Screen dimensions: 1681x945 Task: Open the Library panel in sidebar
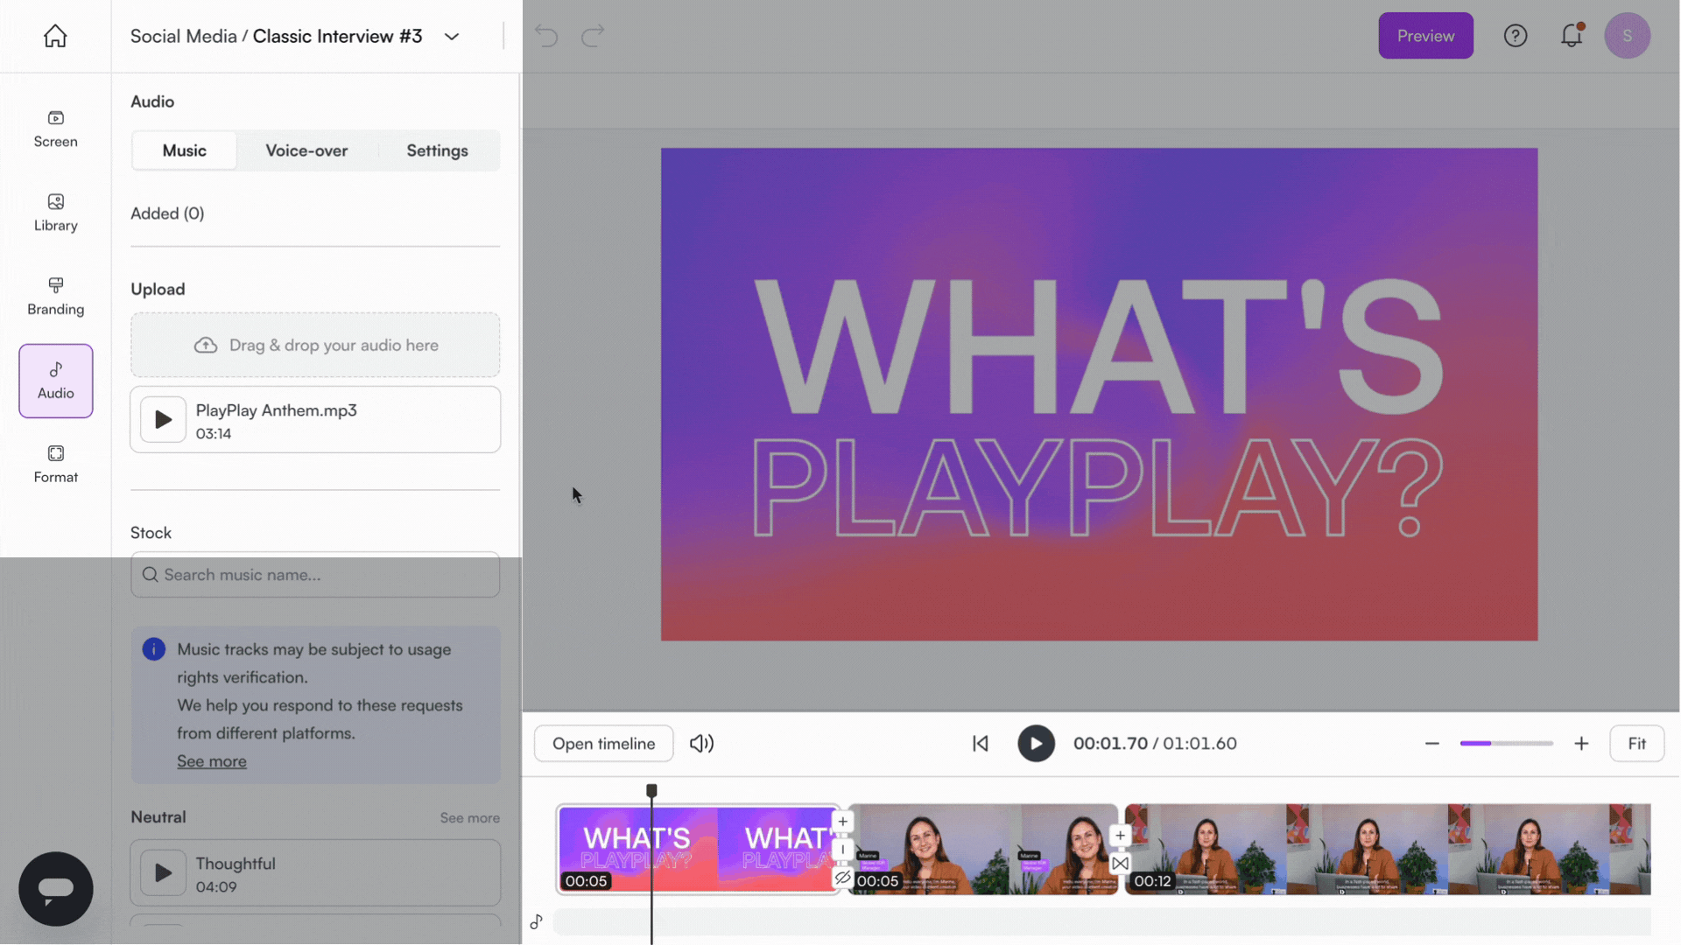point(55,213)
